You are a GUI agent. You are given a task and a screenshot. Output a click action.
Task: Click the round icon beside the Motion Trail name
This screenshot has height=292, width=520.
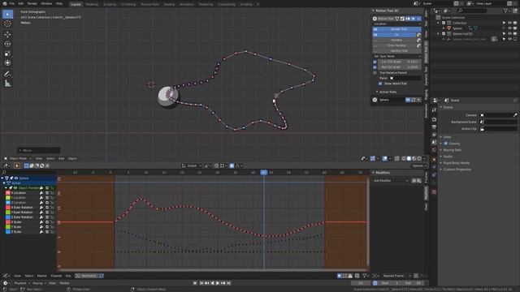coord(375,19)
